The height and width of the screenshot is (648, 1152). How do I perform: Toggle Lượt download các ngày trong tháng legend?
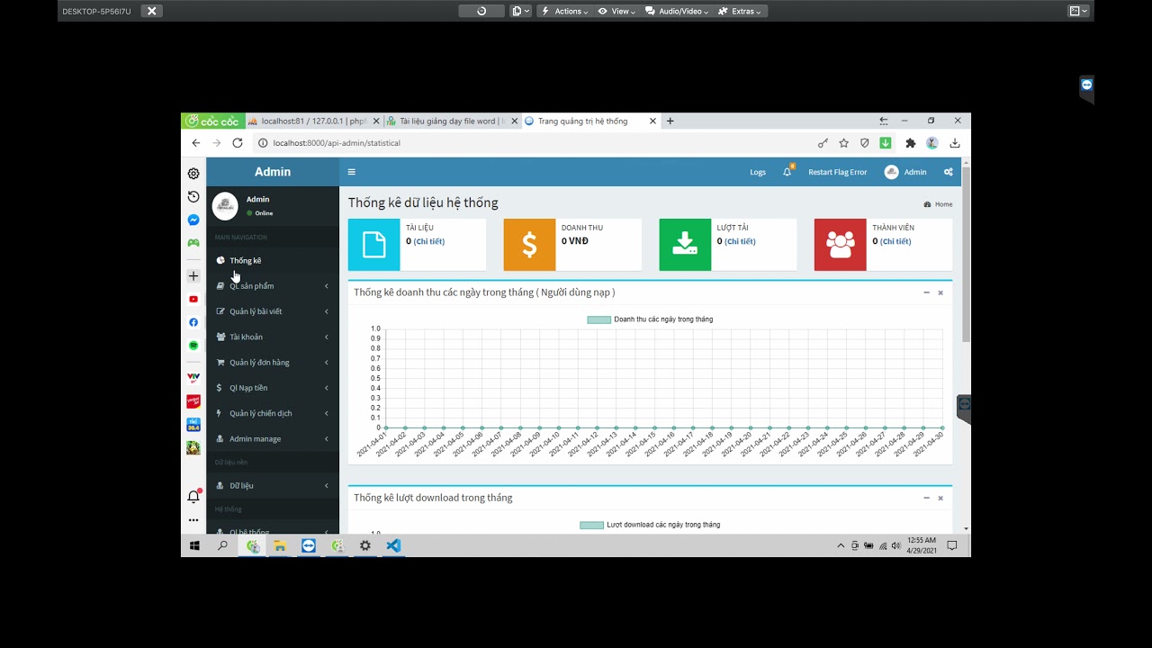tap(651, 525)
